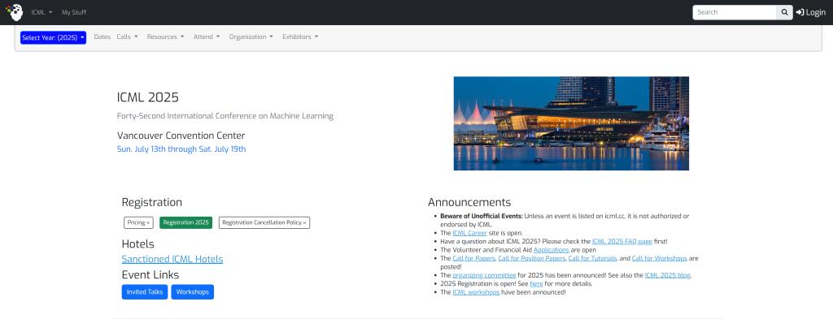Viewport: 833px width, 319px height.
Task: Click the ICML logo icon
Action: click(x=15, y=11)
